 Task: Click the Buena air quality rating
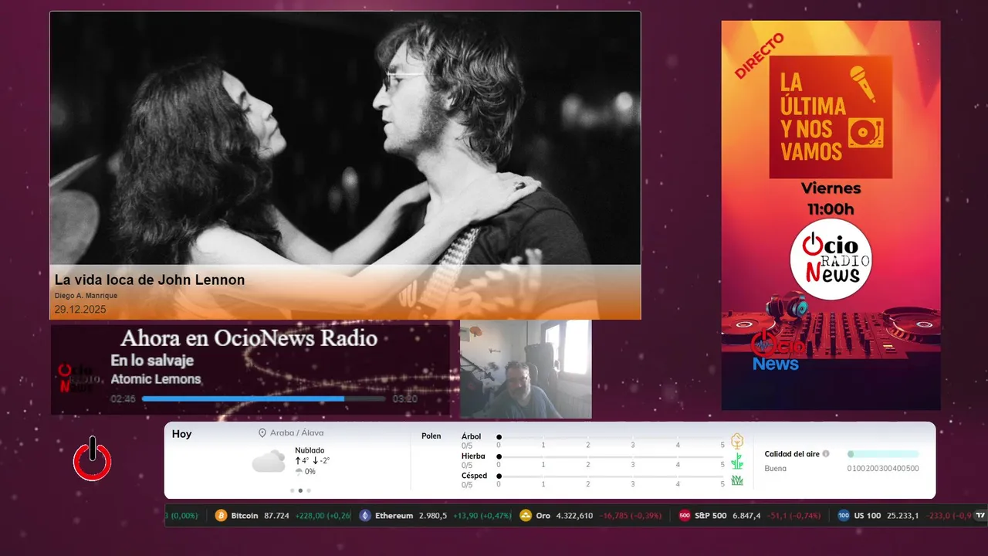click(776, 469)
